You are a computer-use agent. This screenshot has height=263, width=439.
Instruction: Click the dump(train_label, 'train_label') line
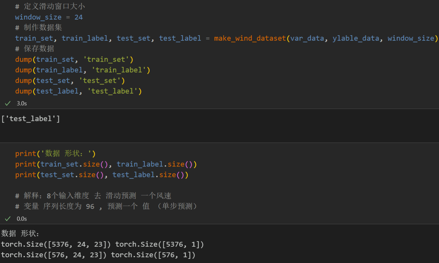(83, 70)
